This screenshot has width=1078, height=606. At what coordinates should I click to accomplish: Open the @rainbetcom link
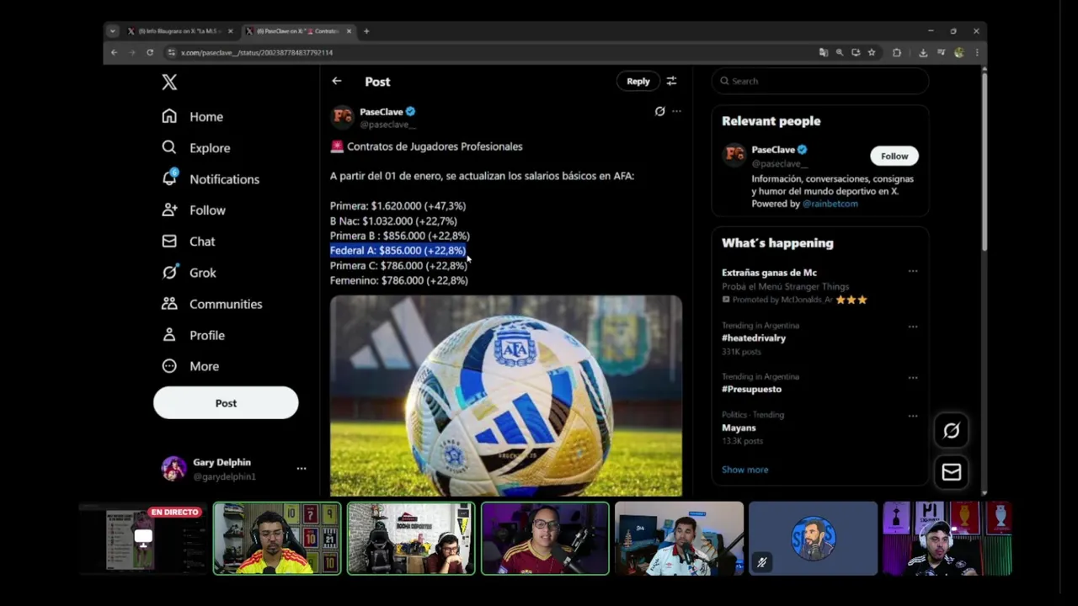tap(830, 204)
